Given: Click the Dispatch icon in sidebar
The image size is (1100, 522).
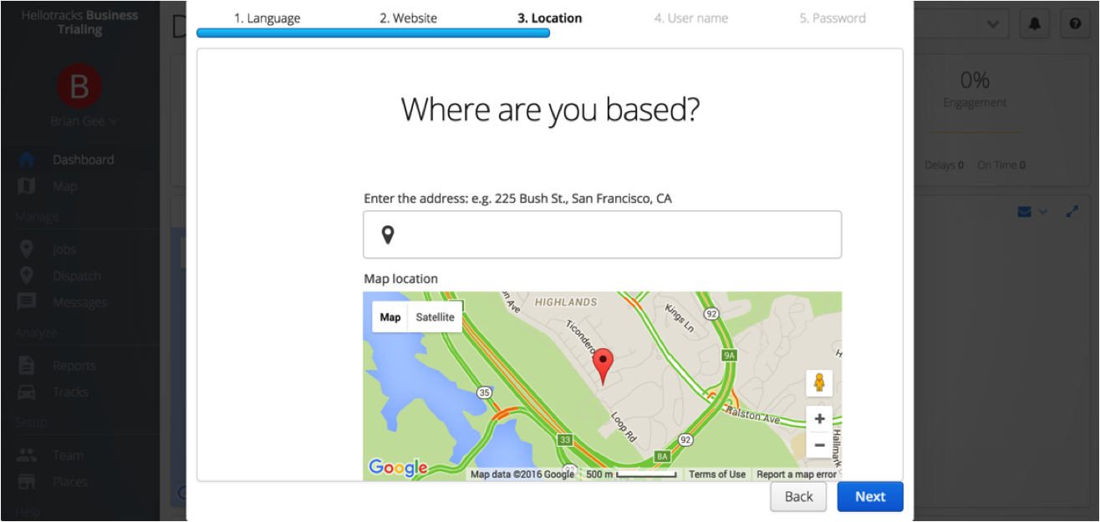Looking at the screenshot, I should 27,276.
